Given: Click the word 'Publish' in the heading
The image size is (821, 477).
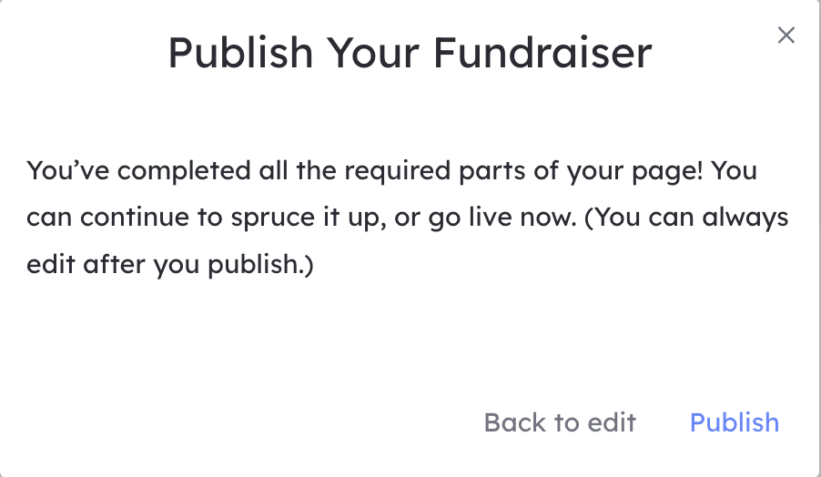Looking at the screenshot, I should pos(240,53).
